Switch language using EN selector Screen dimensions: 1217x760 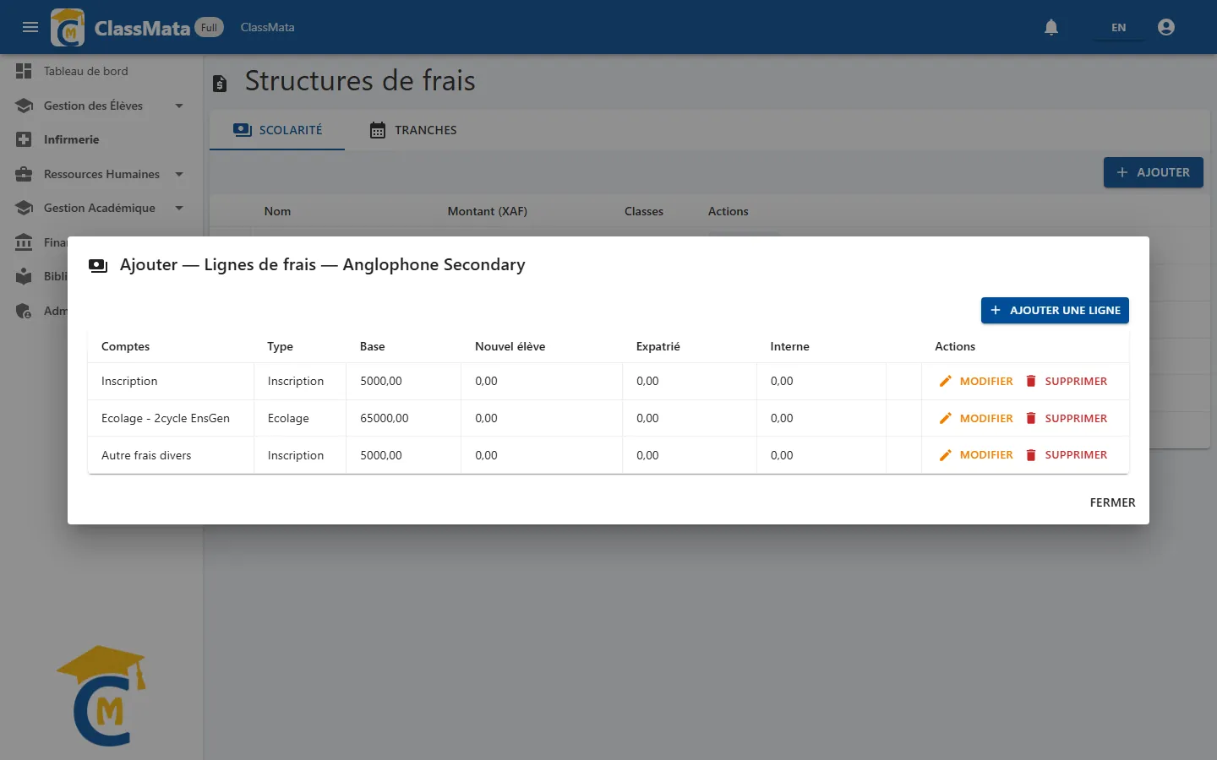[1118, 28]
